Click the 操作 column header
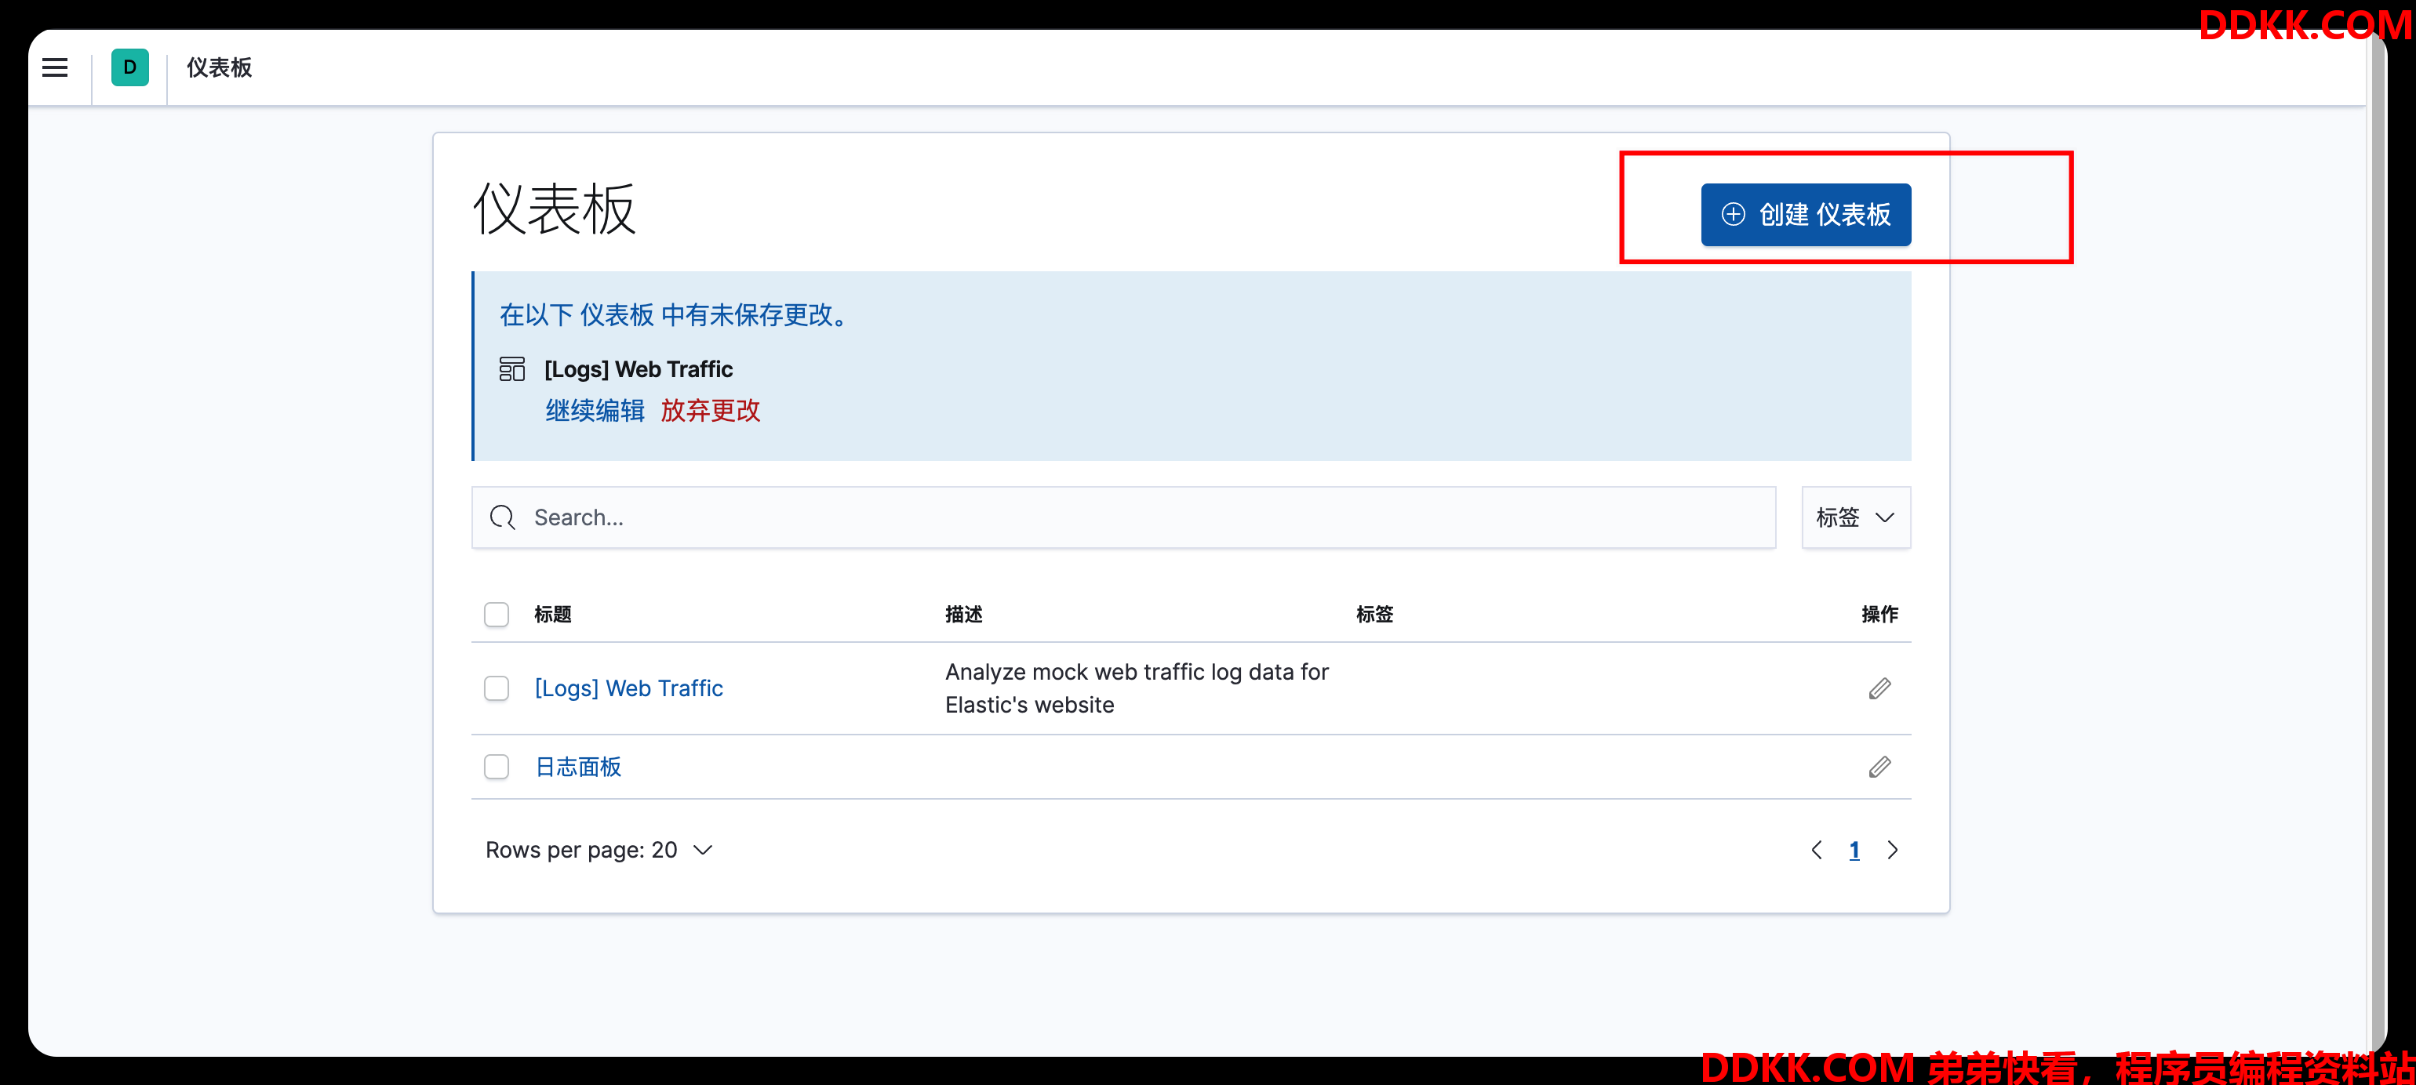The width and height of the screenshot is (2416, 1085). 1879,615
